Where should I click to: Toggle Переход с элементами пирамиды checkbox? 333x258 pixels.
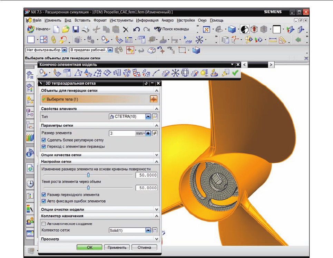pyautogui.click(x=43, y=146)
